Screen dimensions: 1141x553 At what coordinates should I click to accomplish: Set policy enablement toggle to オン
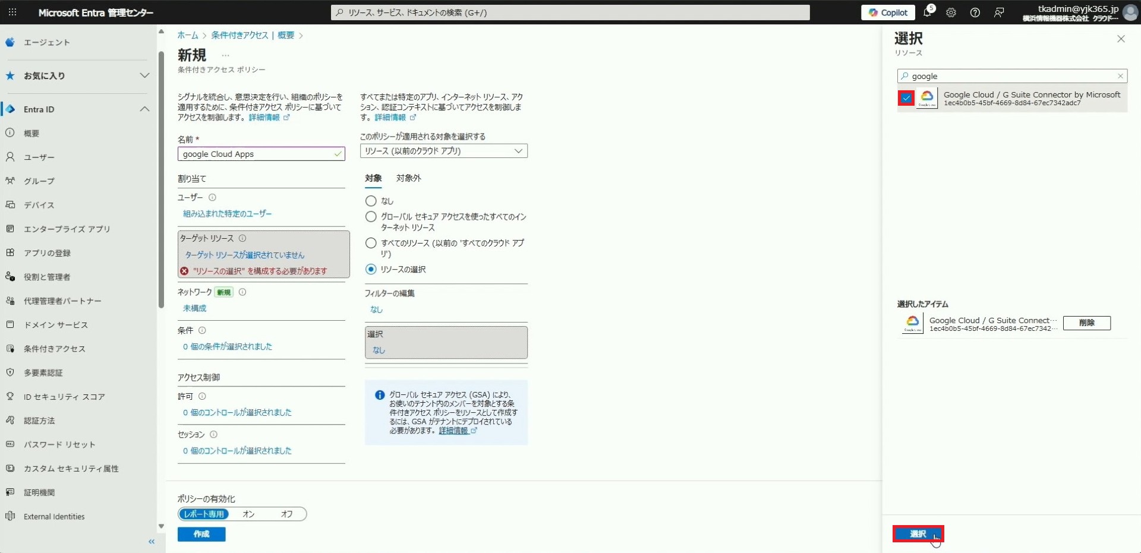click(248, 514)
